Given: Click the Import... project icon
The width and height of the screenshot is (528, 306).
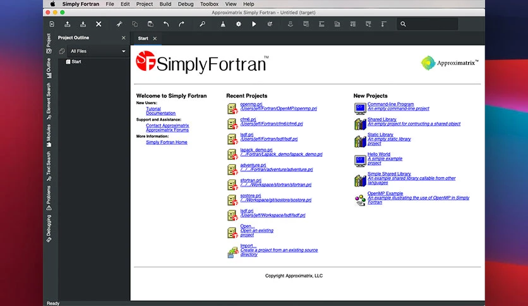Looking at the screenshot, I should point(232,252).
